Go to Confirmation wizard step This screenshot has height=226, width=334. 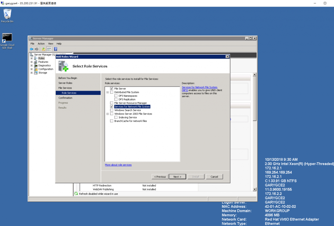coord(65,98)
